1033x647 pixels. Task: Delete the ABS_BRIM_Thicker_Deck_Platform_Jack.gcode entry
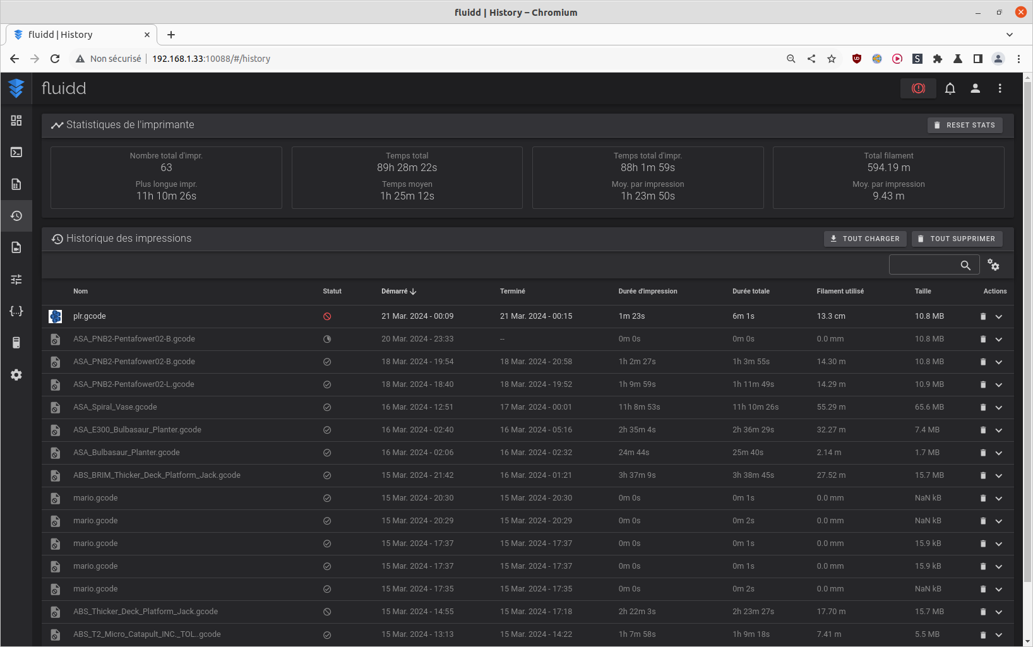click(983, 476)
